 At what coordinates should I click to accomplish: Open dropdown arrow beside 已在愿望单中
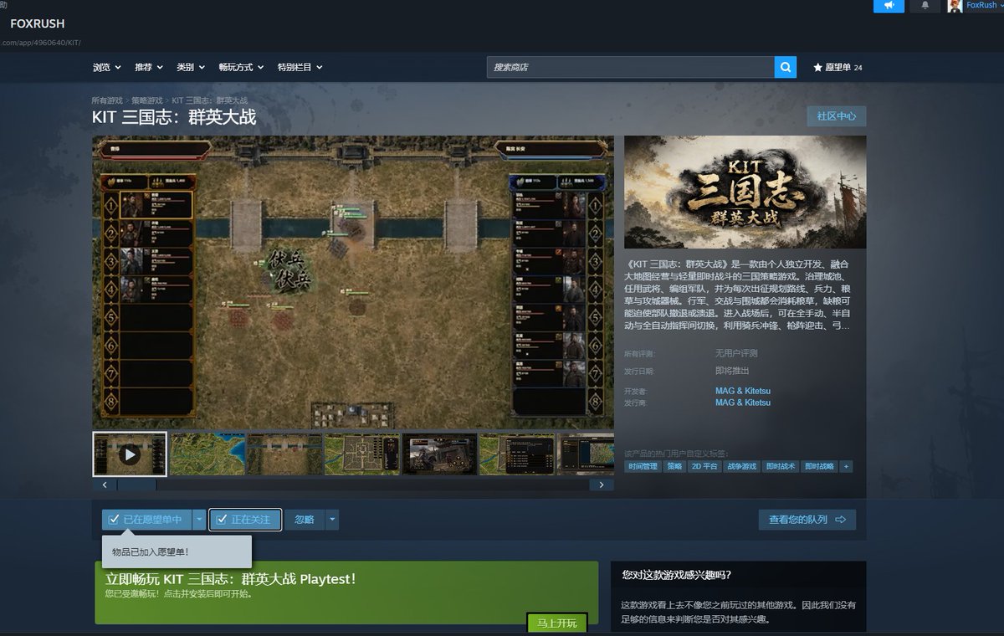pos(198,520)
